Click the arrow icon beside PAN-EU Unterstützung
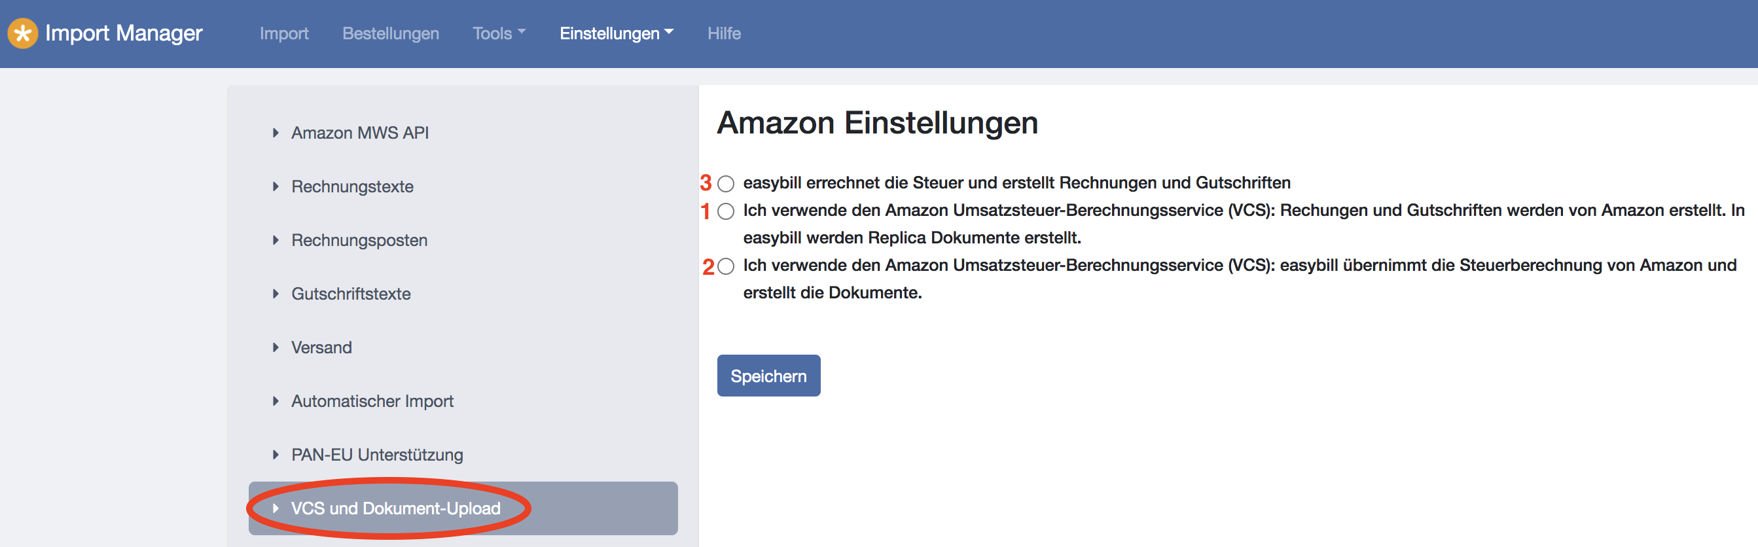 pos(276,455)
